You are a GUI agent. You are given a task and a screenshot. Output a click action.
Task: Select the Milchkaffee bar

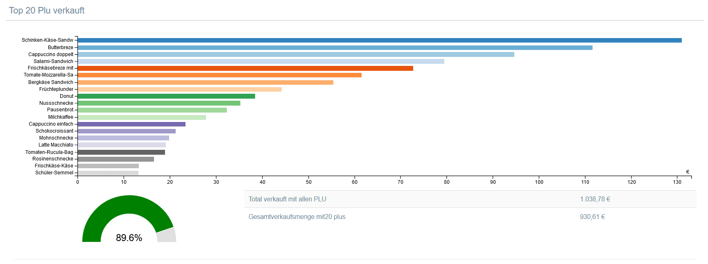tap(142, 117)
